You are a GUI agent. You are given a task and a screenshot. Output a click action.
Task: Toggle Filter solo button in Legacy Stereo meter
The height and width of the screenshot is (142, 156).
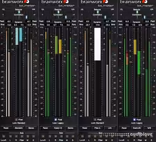tap(61, 136)
